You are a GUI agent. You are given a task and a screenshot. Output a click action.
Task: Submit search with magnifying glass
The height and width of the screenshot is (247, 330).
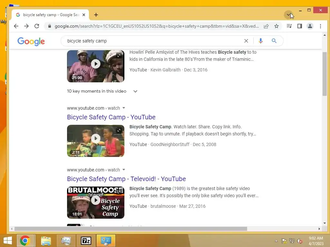point(274,41)
